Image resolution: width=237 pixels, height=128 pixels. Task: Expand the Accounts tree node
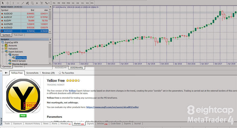click(x=3, y=46)
